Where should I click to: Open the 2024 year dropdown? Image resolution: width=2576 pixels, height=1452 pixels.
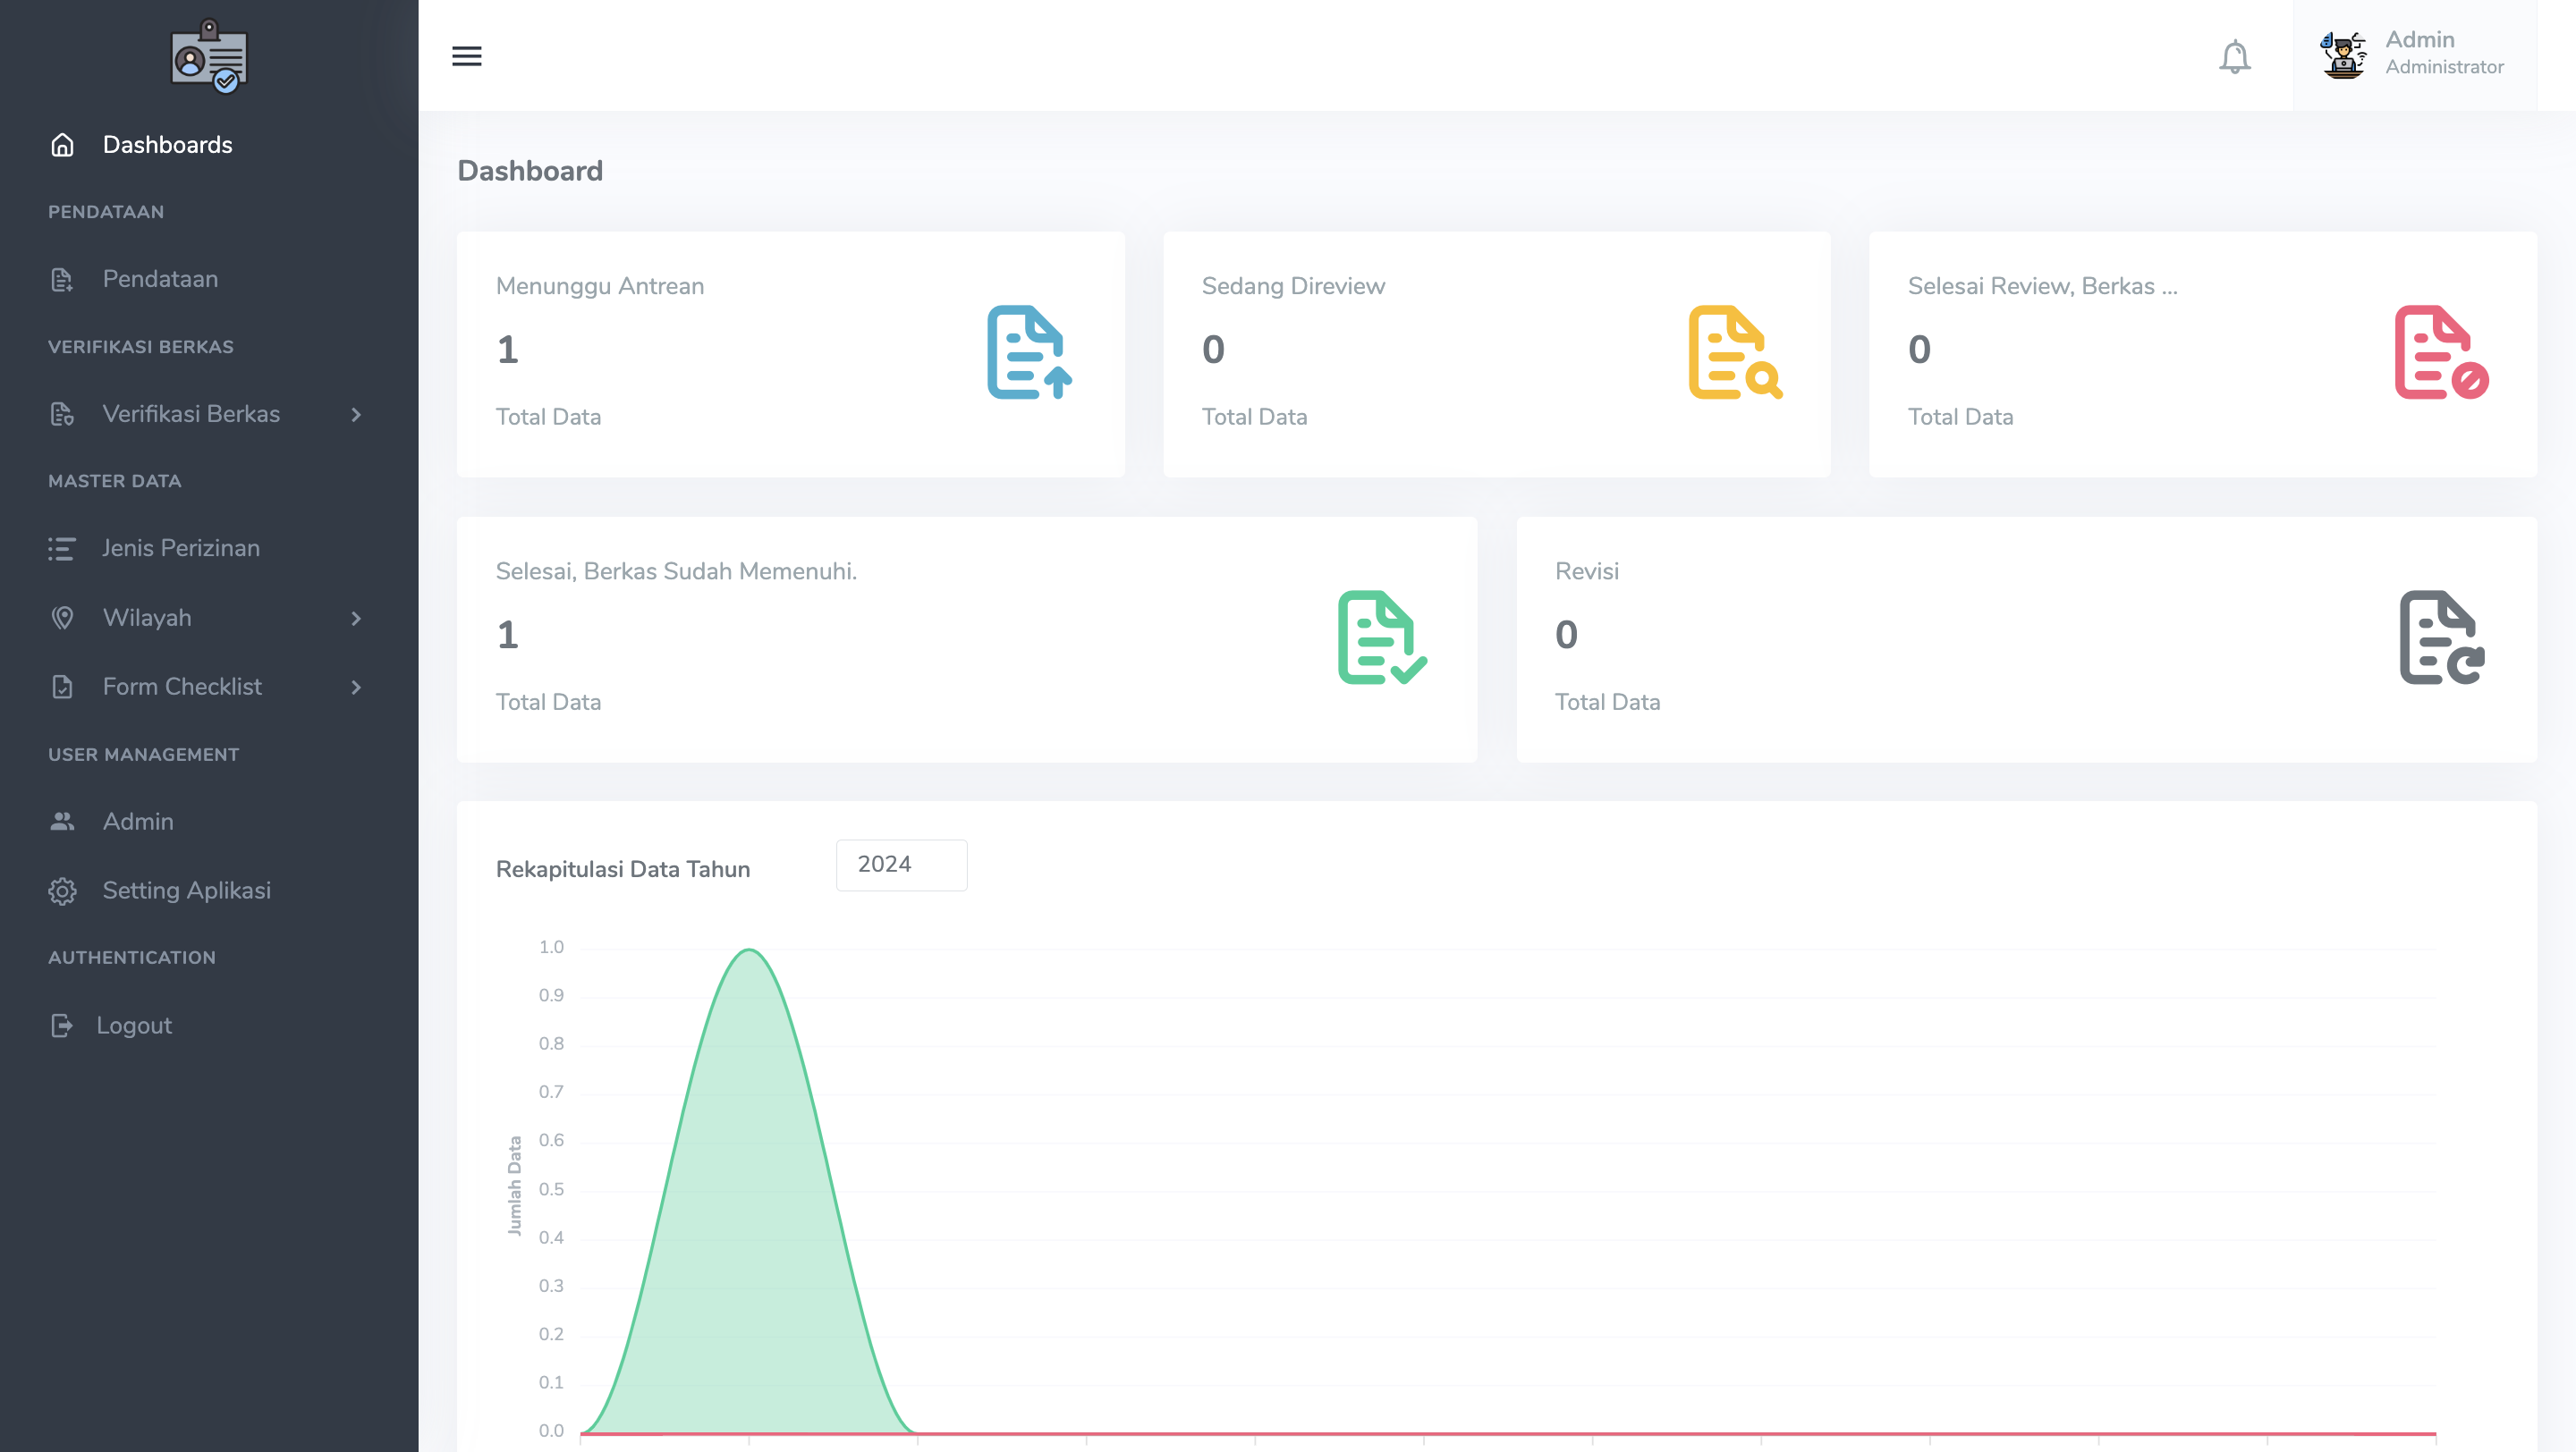[x=901, y=865]
